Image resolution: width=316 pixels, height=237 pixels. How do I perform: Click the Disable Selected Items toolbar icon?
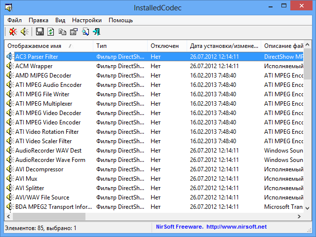coord(13,32)
